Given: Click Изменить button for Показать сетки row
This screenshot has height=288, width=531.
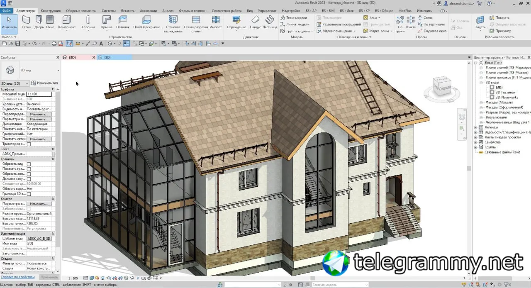Looking at the screenshot, I should 39,139.
